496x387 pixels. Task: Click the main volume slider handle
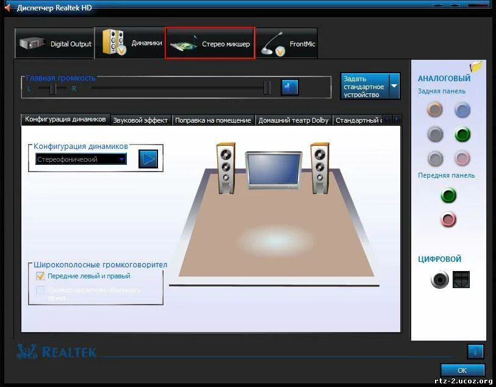pyautogui.click(x=267, y=87)
